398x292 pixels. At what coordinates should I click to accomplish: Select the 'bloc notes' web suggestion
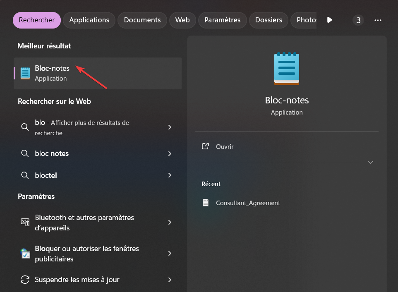click(x=98, y=153)
